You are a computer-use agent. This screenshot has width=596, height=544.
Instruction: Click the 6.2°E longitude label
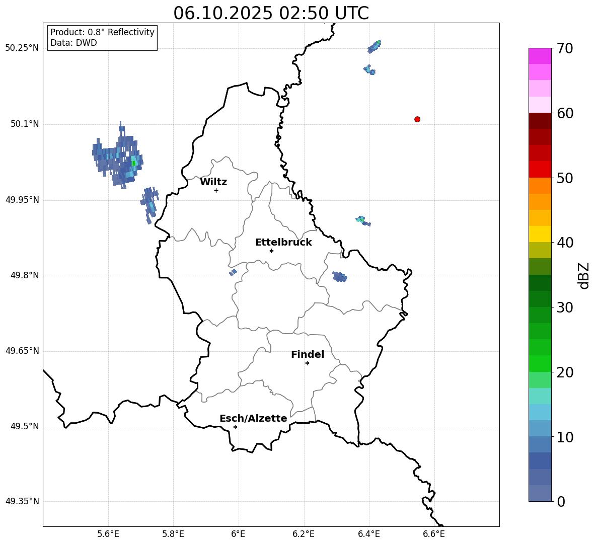point(304,534)
